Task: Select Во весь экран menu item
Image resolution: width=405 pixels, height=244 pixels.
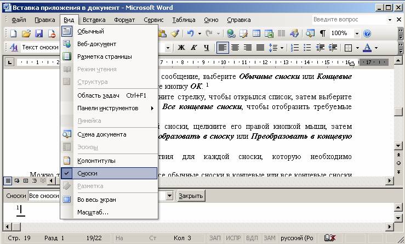Action: (x=109, y=200)
